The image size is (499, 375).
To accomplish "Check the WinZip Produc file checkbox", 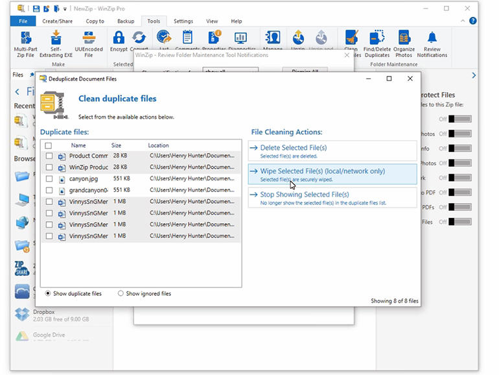I will [x=49, y=167].
